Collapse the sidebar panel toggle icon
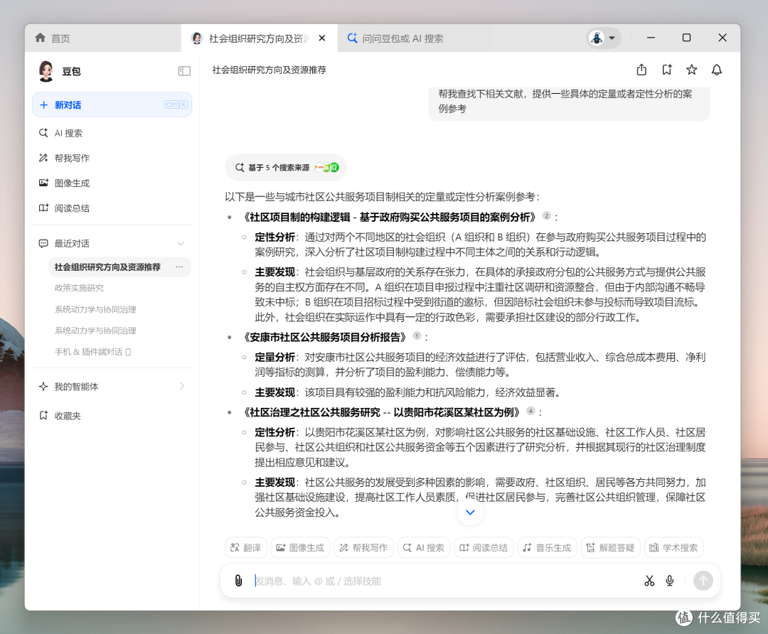The width and height of the screenshot is (768, 634). coord(184,71)
